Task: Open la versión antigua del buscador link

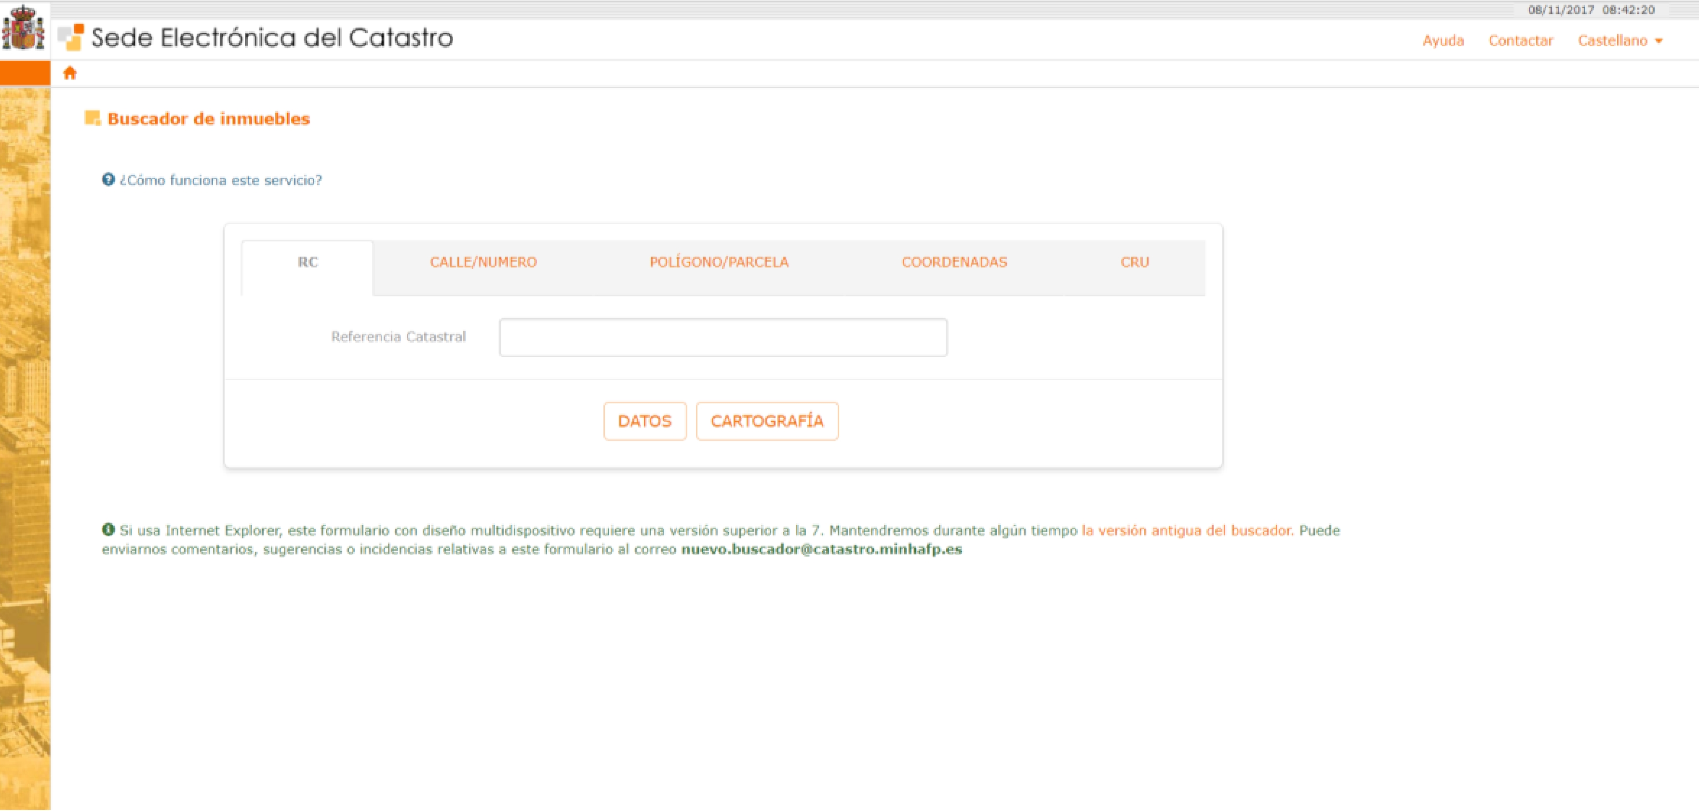Action: point(1187,530)
